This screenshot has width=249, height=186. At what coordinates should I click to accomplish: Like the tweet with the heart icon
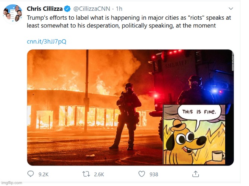coord(142,174)
